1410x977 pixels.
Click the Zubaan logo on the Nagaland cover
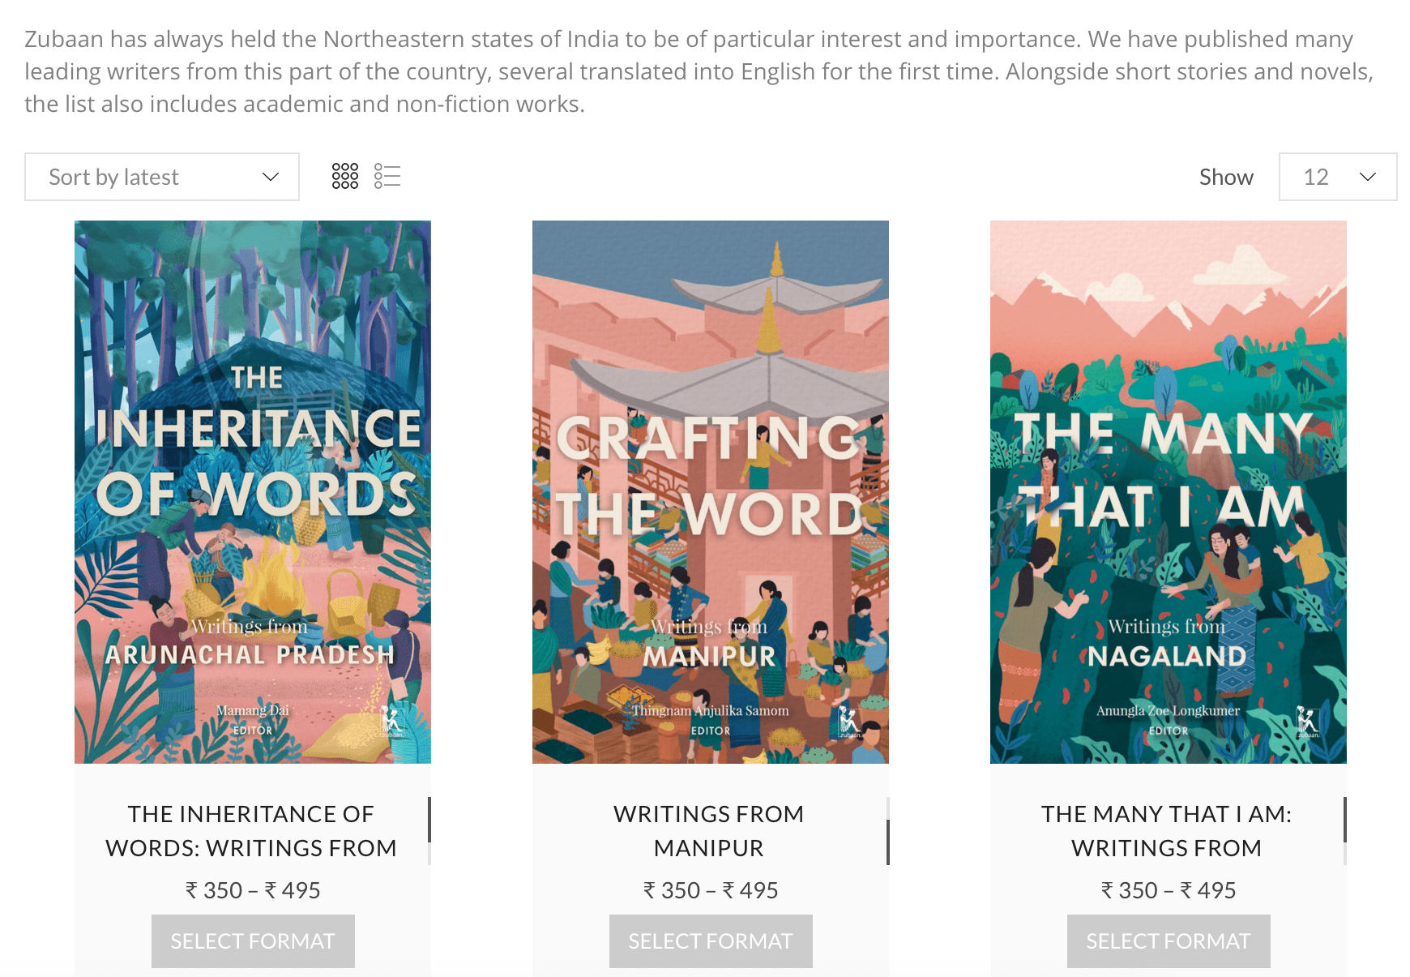tap(1307, 722)
